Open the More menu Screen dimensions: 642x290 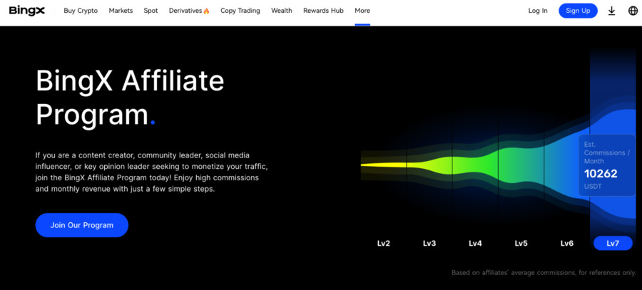tap(362, 11)
